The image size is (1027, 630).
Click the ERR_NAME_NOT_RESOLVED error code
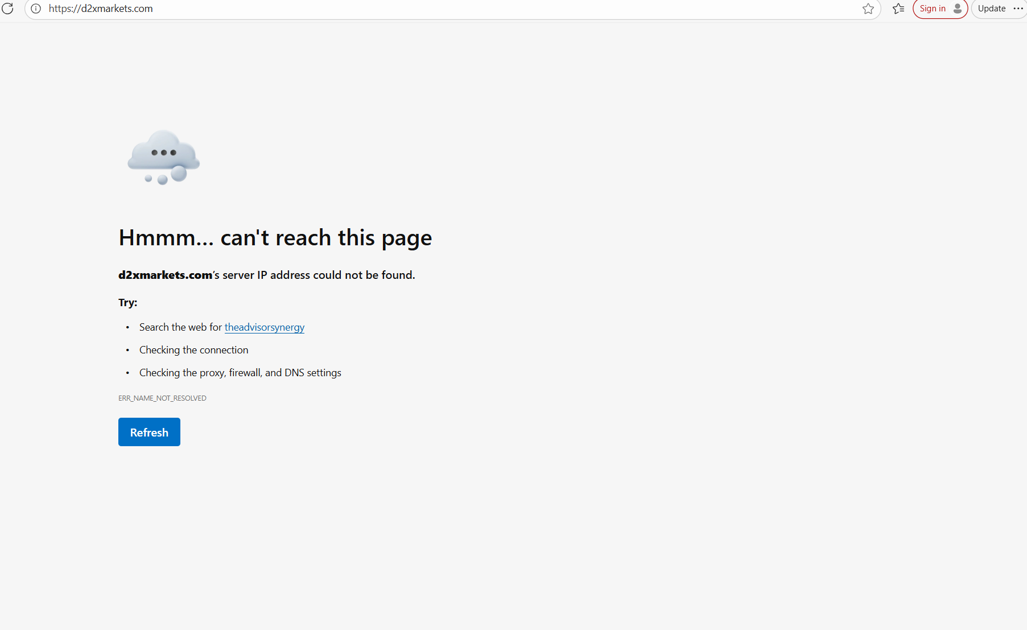162,398
